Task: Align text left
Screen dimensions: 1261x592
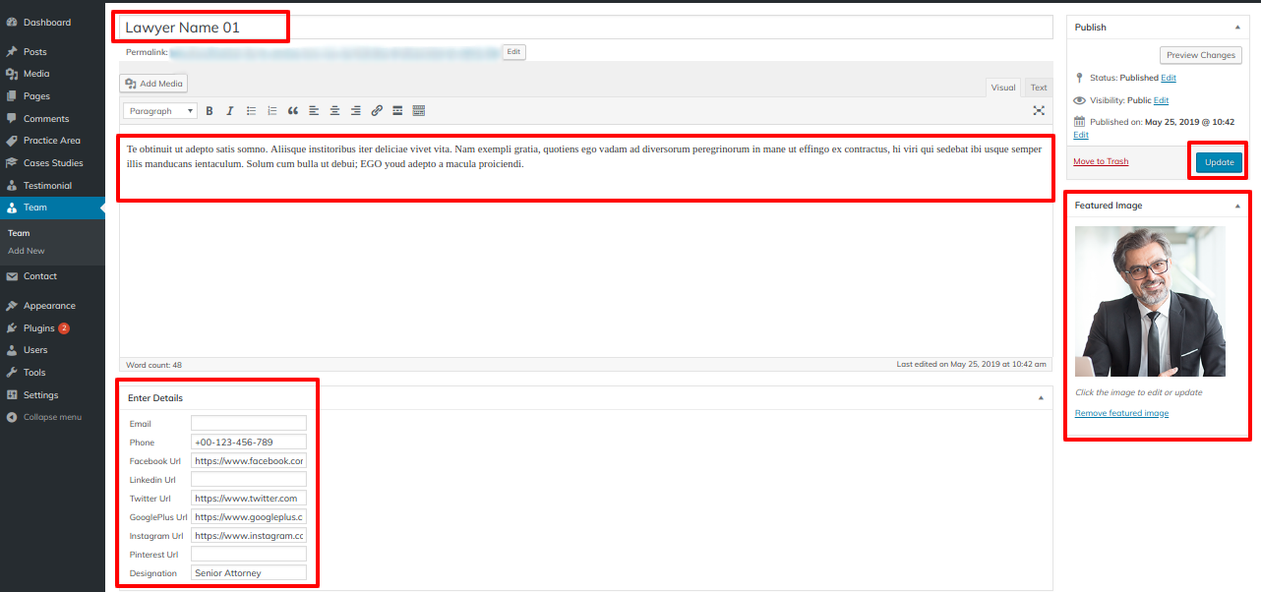Action: (x=314, y=111)
